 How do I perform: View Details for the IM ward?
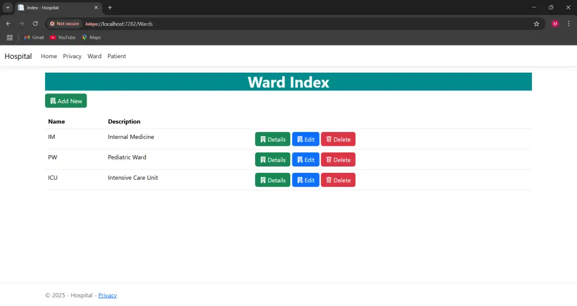273,139
